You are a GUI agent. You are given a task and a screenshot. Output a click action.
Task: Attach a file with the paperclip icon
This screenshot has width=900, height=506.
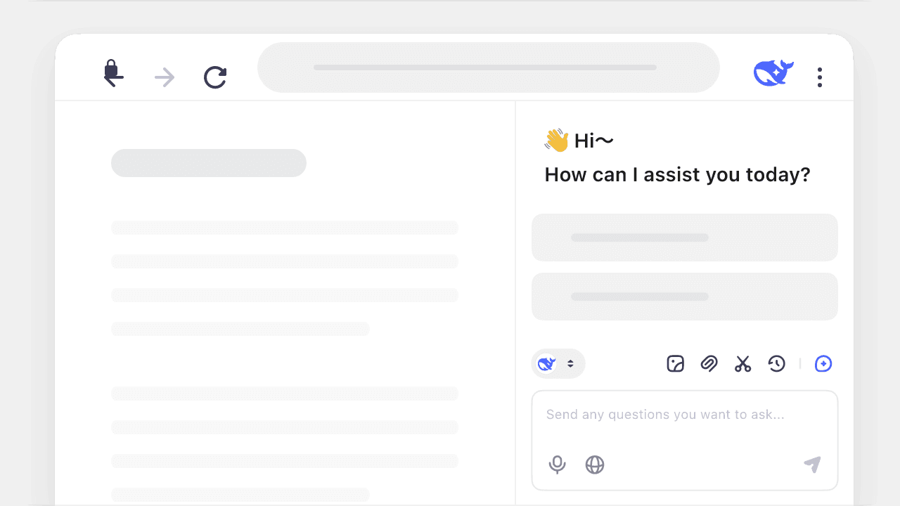point(709,364)
